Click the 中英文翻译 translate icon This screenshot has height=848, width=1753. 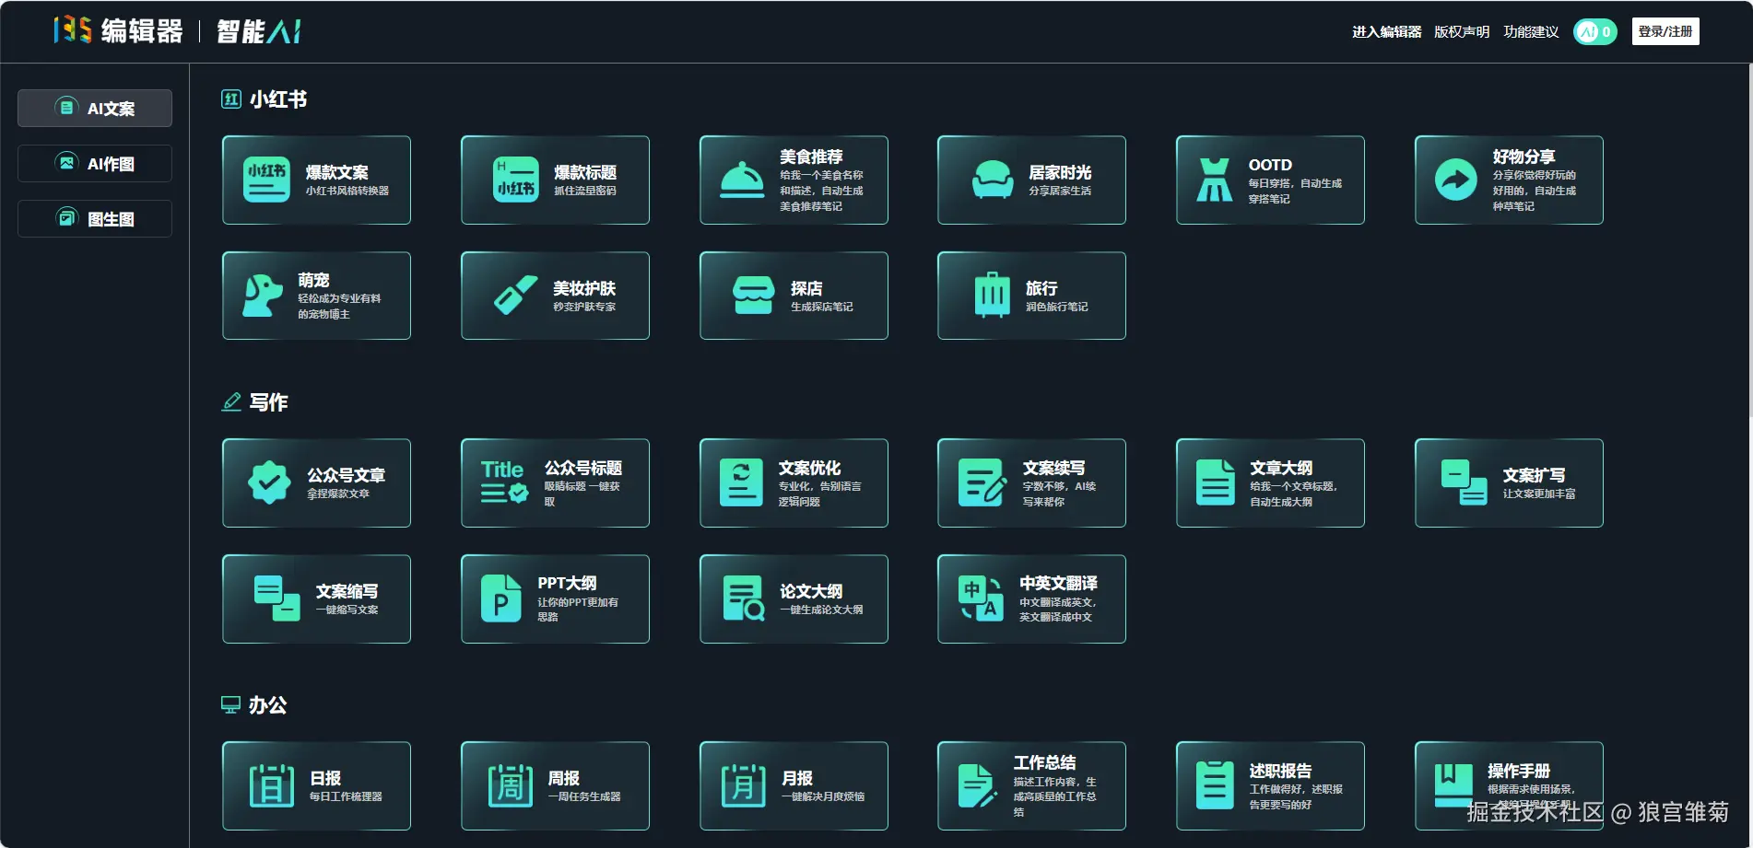click(981, 598)
